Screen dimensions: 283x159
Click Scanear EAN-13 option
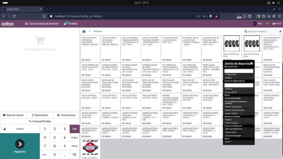click(231, 92)
